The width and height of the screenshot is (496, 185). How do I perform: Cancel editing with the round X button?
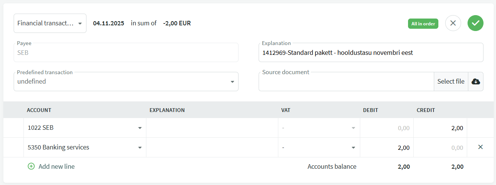[x=453, y=23]
